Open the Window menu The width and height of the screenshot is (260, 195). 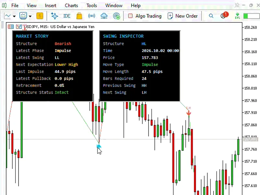(114, 6)
